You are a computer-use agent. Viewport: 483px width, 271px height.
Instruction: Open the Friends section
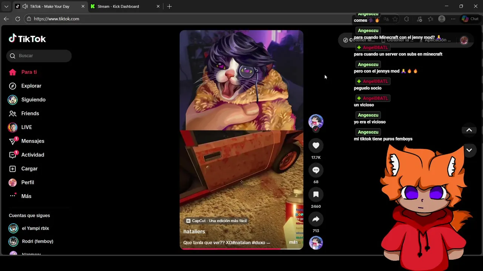[24, 113]
